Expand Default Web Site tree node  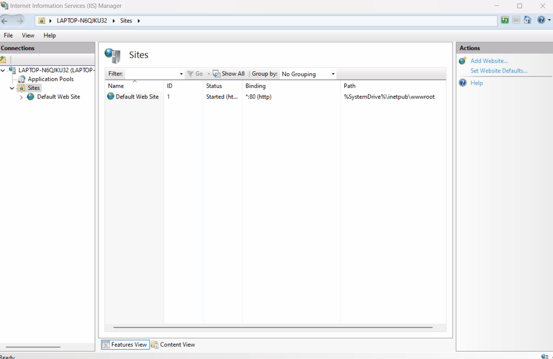tap(21, 97)
